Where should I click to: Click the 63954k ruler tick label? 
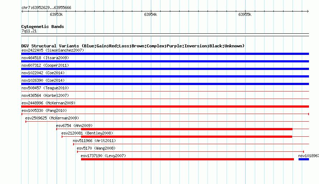pos(151,14)
